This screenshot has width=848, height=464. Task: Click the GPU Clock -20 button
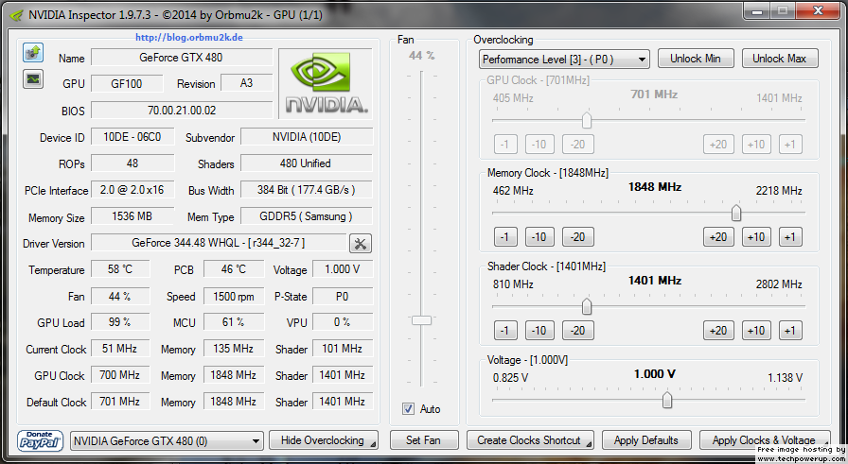click(x=577, y=145)
